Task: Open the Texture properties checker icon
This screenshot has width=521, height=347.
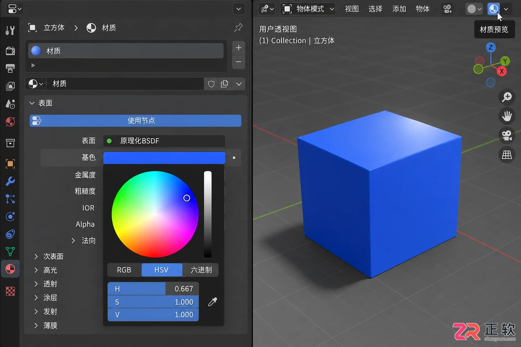Action: click(10, 291)
